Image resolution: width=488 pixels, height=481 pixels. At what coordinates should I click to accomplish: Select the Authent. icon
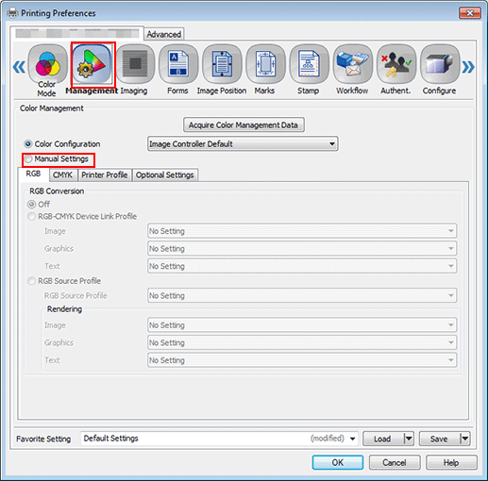(x=396, y=64)
